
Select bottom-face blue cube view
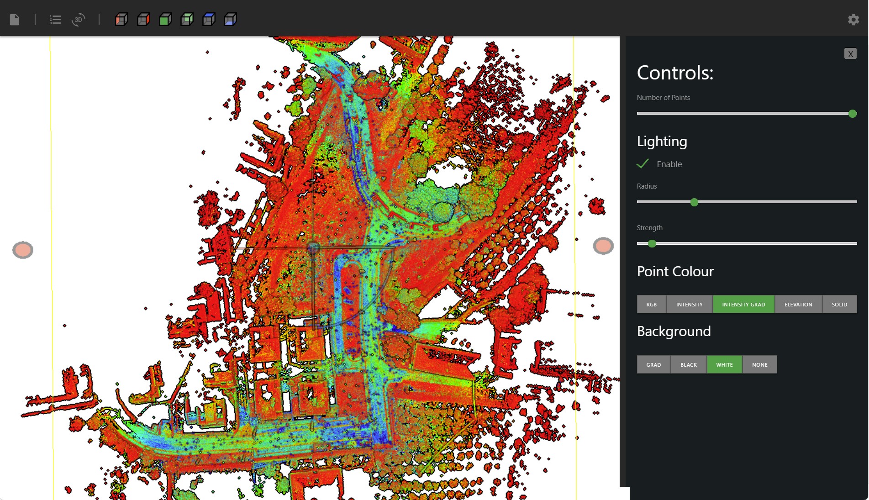pos(230,20)
